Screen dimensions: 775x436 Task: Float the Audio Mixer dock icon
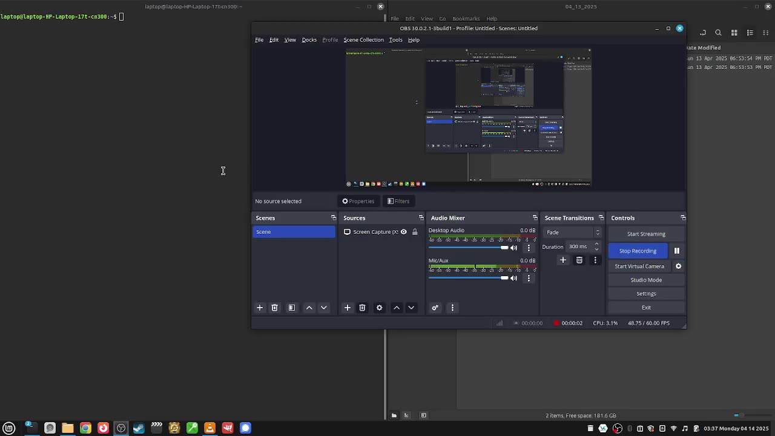535,218
